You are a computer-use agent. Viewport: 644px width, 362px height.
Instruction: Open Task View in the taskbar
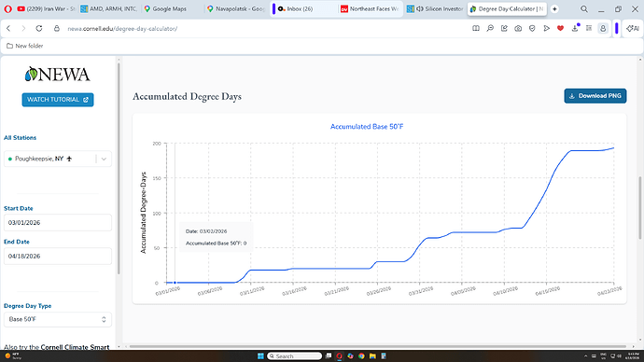(x=329, y=355)
